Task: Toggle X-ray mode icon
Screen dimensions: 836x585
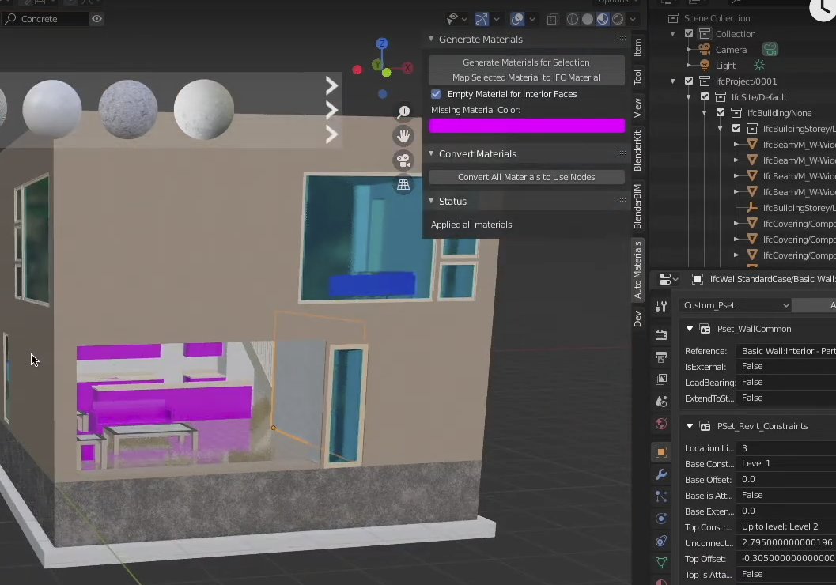Action: click(x=552, y=19)
